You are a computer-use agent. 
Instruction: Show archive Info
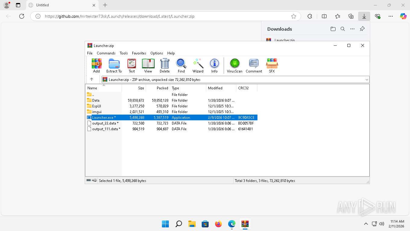click(x=214, y=66)
